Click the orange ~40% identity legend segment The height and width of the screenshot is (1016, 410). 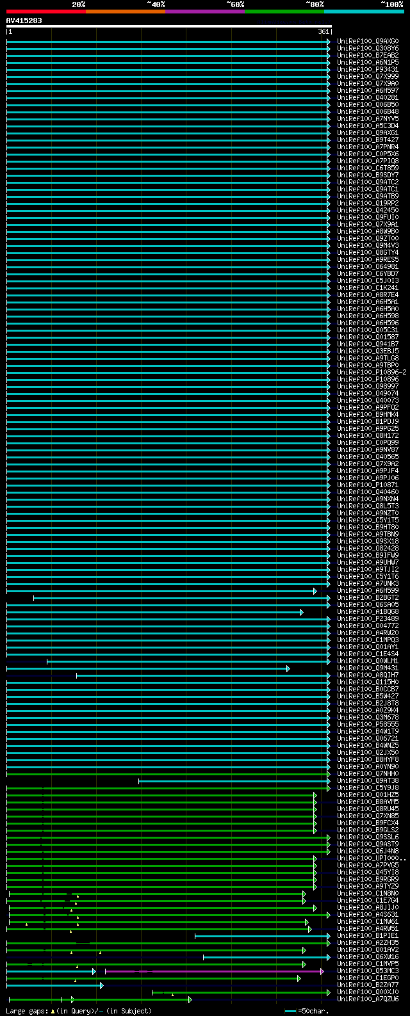coord(126,11)
